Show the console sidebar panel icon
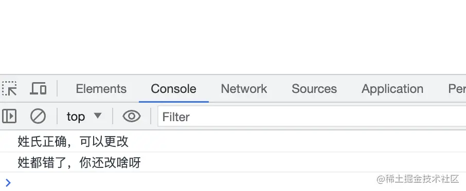 [9, 116]
